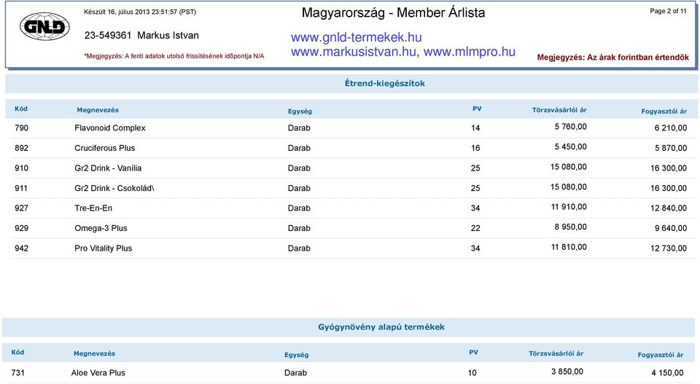Click the Omega-3 Plus product name
The width and height of the screenshot is (700, 384).
pos(101,228)
